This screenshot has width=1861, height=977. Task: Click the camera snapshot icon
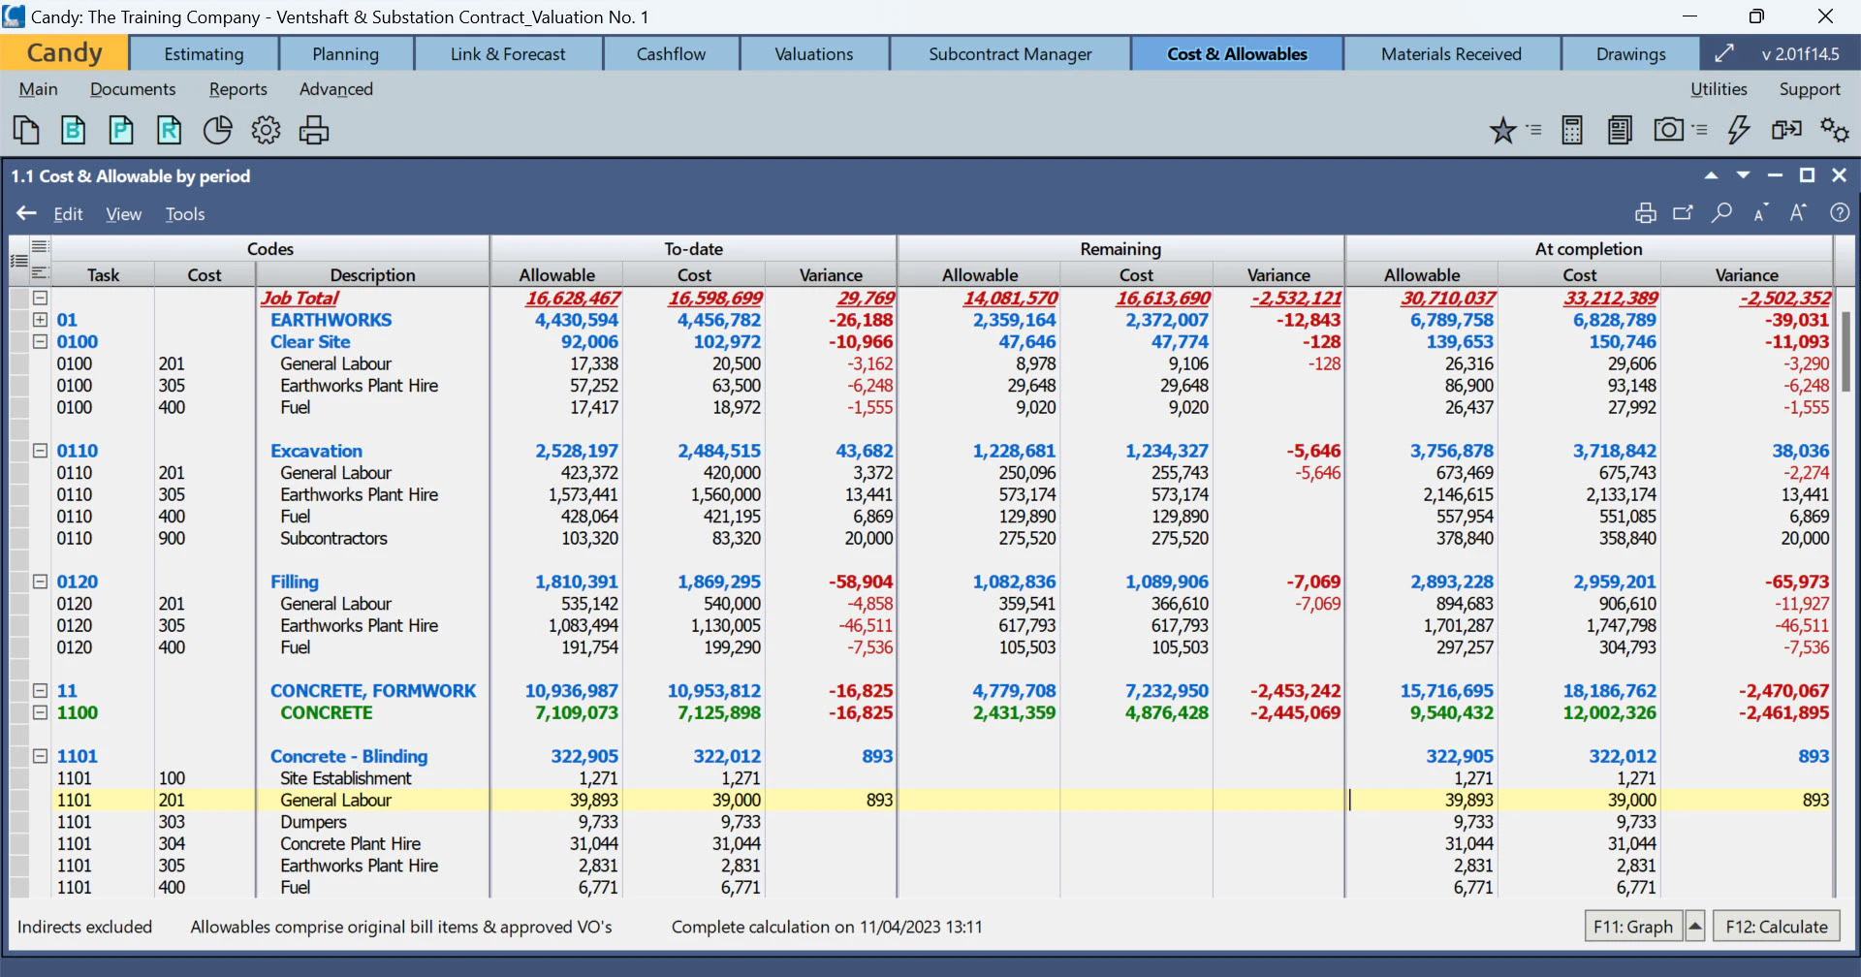click(1668, 130)
